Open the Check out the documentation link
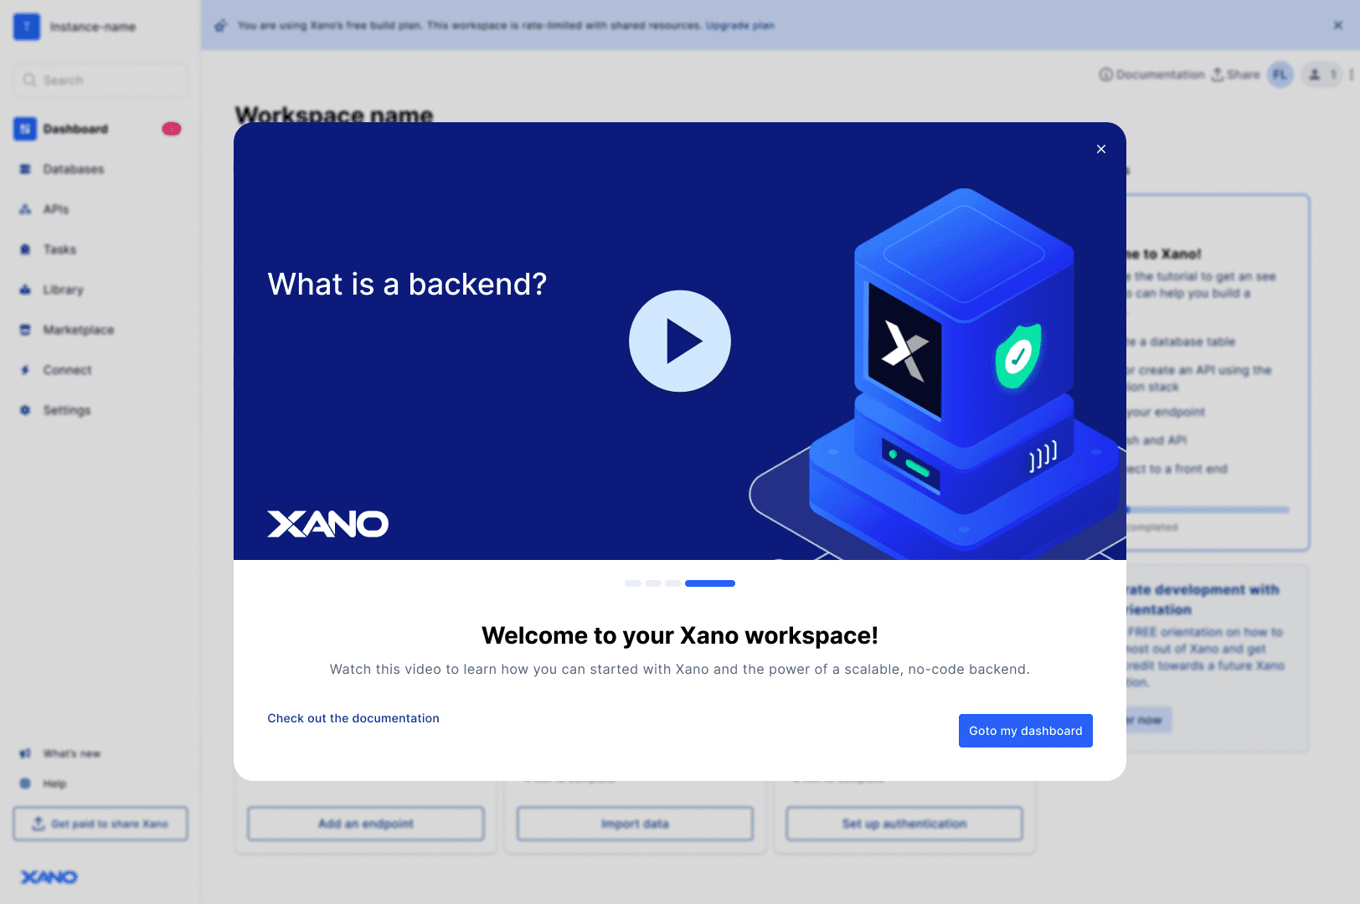 (x=353, y=718)
